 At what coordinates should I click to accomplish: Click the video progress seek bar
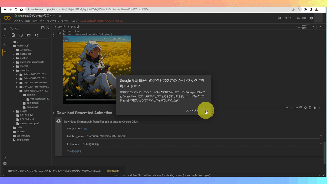click(x=91, y=100)
